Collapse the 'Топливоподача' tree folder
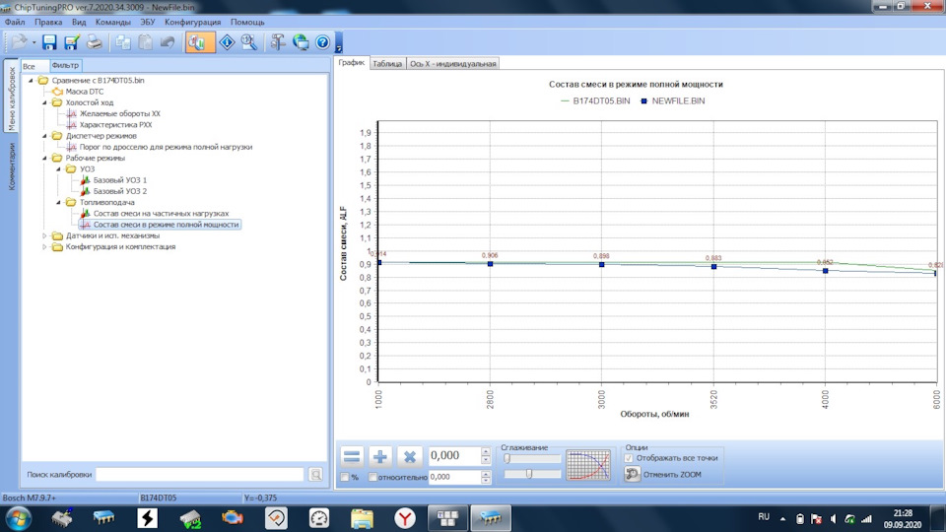The image size is (946, 532). click(58, 202)
